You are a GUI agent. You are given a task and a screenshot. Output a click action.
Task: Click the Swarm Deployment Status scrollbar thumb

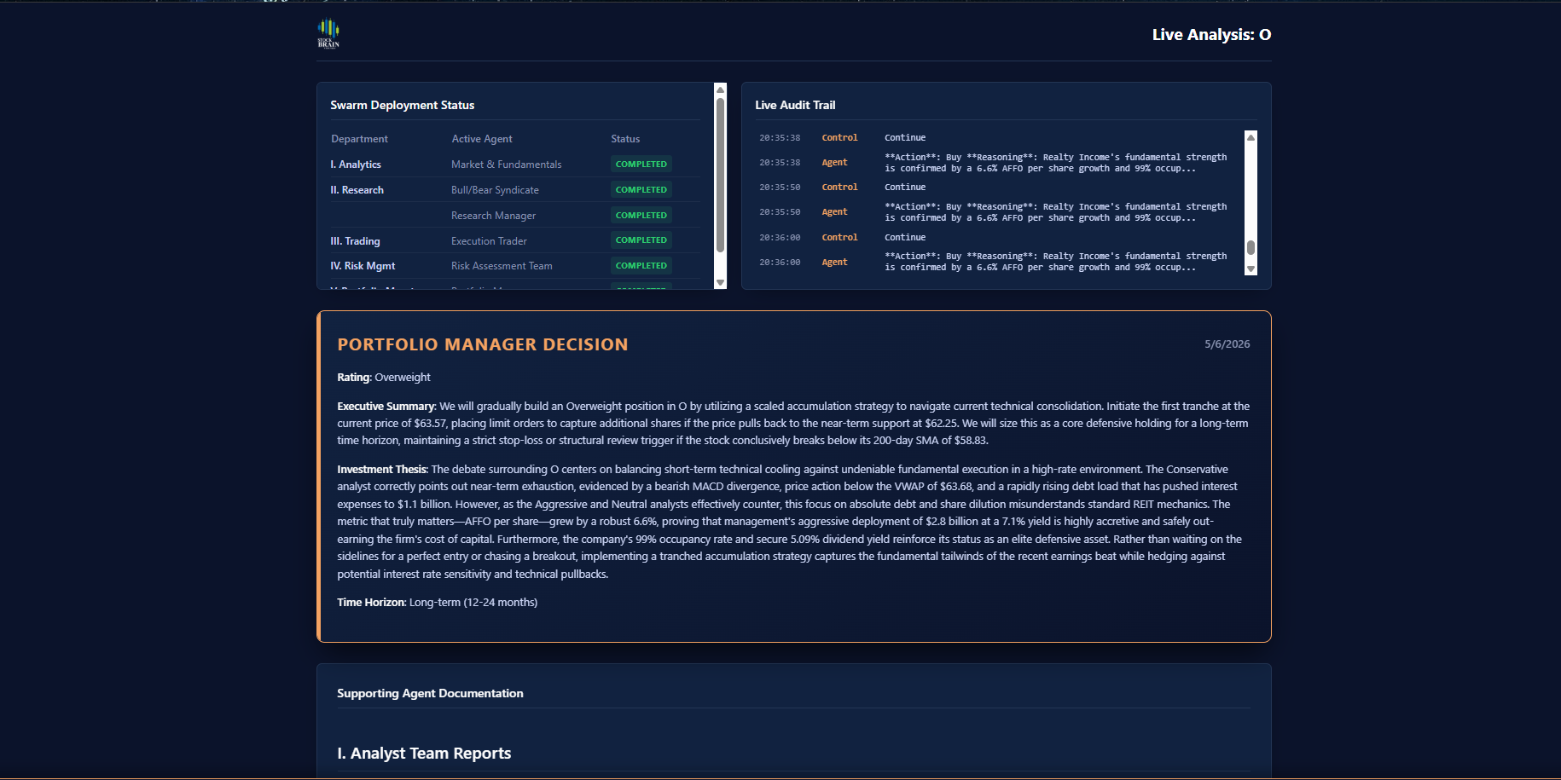pyautogui.click(x=720, y=175)
